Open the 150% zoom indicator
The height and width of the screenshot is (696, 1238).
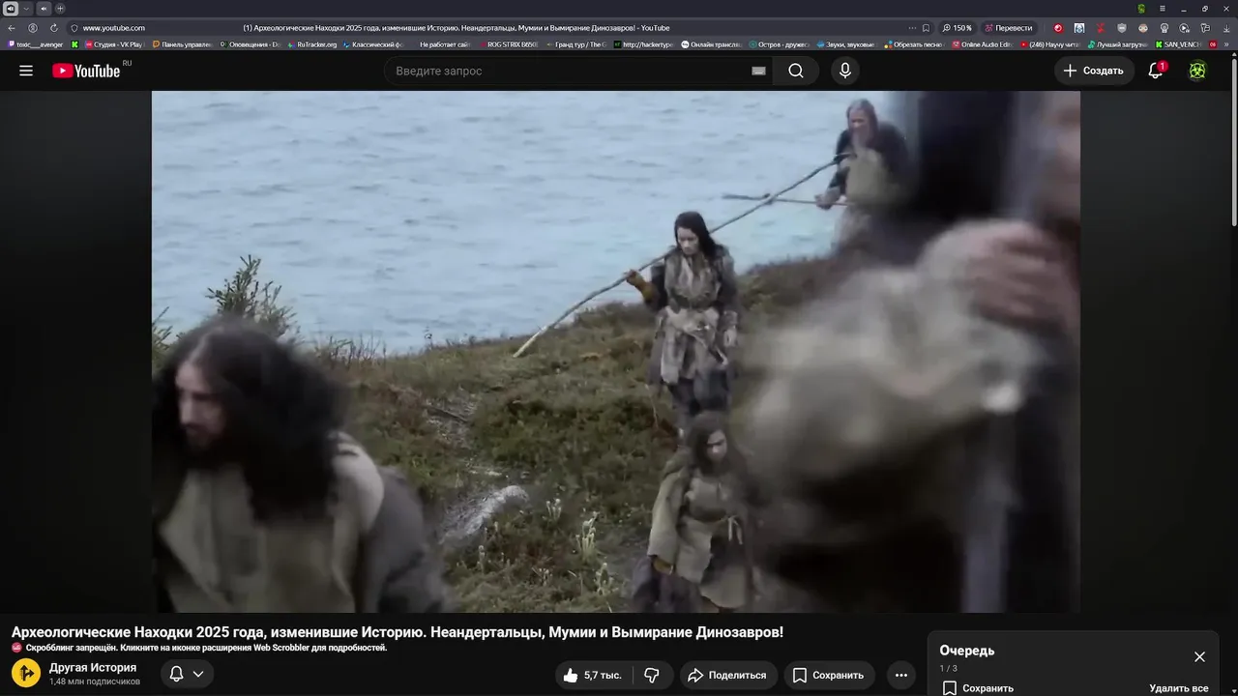tap(958, 28)
